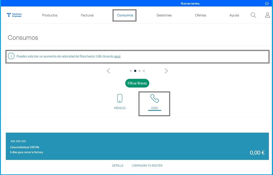This screenshot has height=175, width=273.
Task: Open the Ayuda help menu
Action: (x=234, y=15)
